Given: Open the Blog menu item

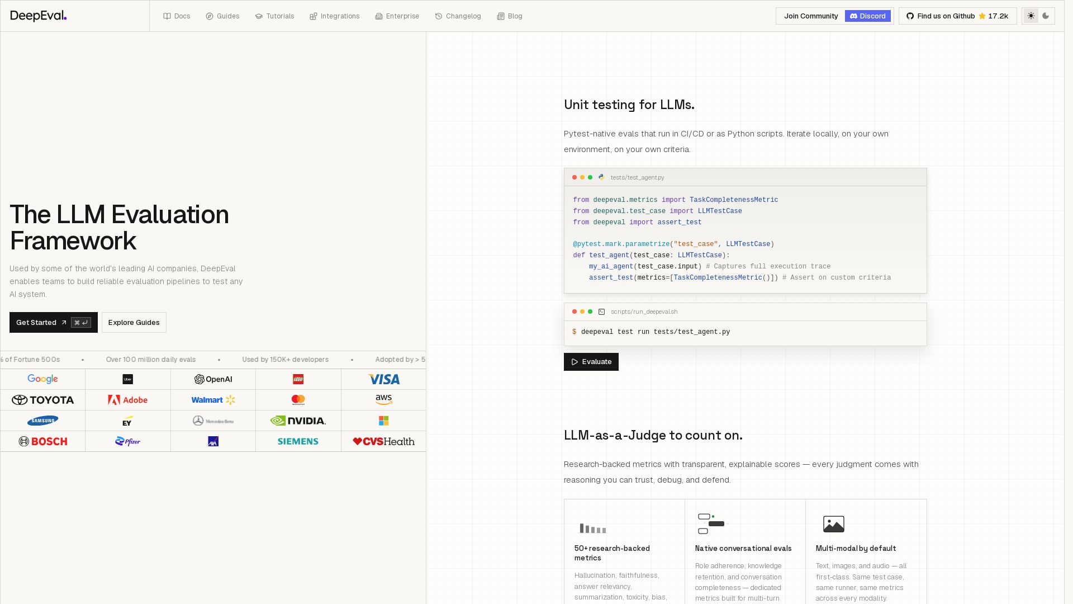Looking at the screenshot, I should click(x=510, y=16).
